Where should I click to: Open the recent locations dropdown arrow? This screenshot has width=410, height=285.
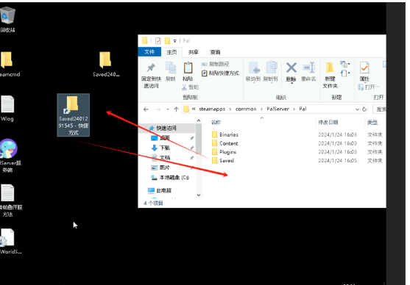point(168,109)
